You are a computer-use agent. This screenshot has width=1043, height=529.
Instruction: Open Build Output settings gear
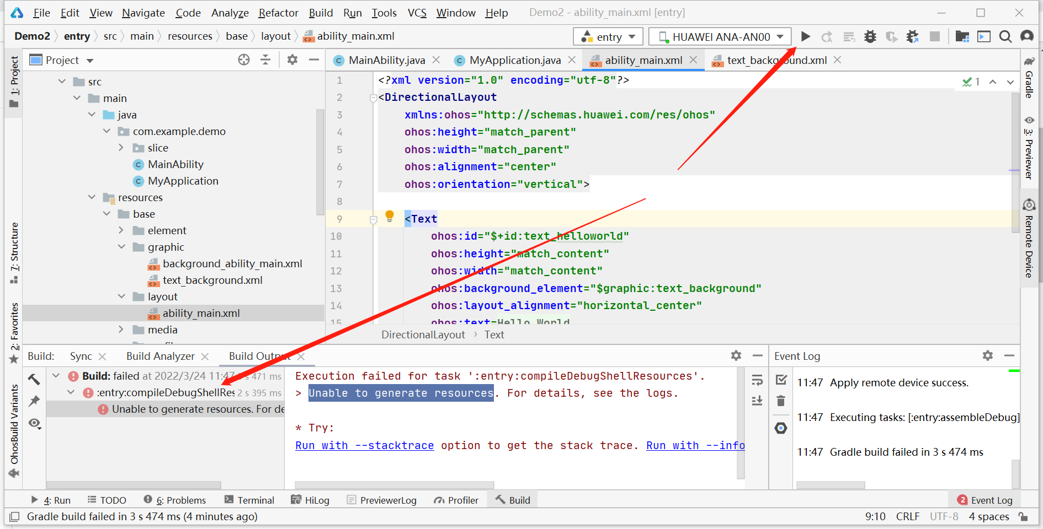pos(736,356)
